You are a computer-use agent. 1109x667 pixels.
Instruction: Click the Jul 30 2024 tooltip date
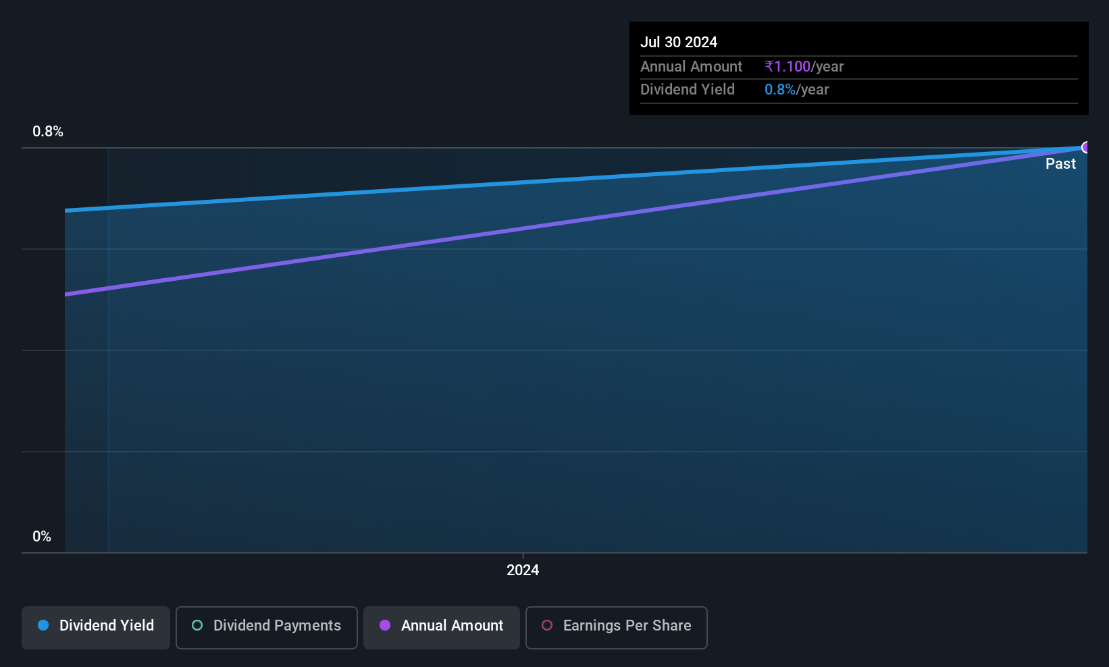(679, 42)
